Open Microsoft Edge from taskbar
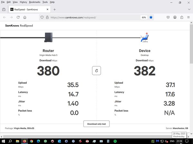The image size is (193, 144). [38, 141]
